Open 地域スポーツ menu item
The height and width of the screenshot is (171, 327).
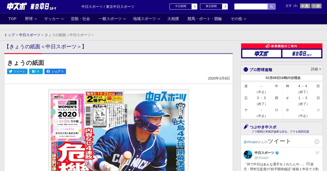tap(144, 19)
